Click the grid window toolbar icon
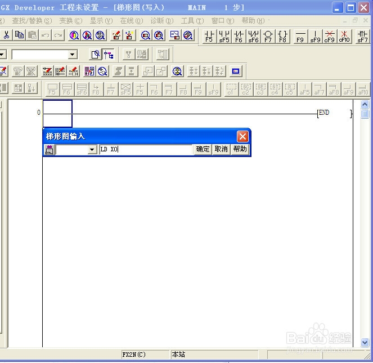 pyautogui.click(x=89, y=71)
